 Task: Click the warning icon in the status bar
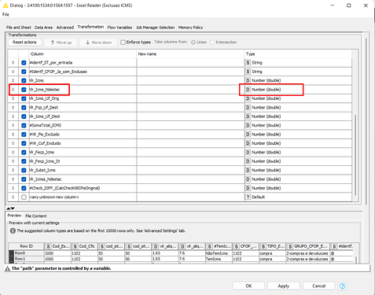[8, 268]
